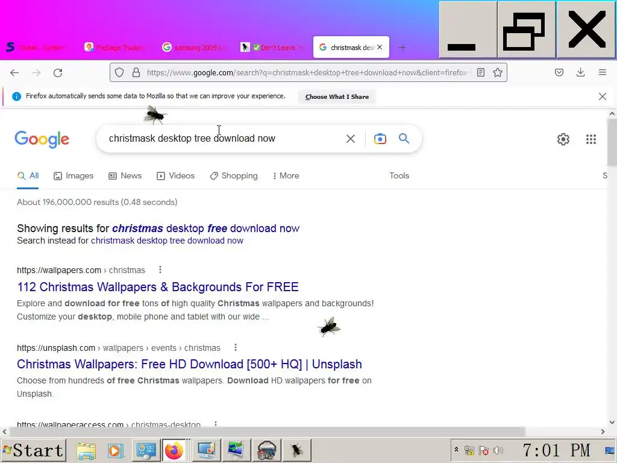Click the forward navigation arrow

point(36,73)
